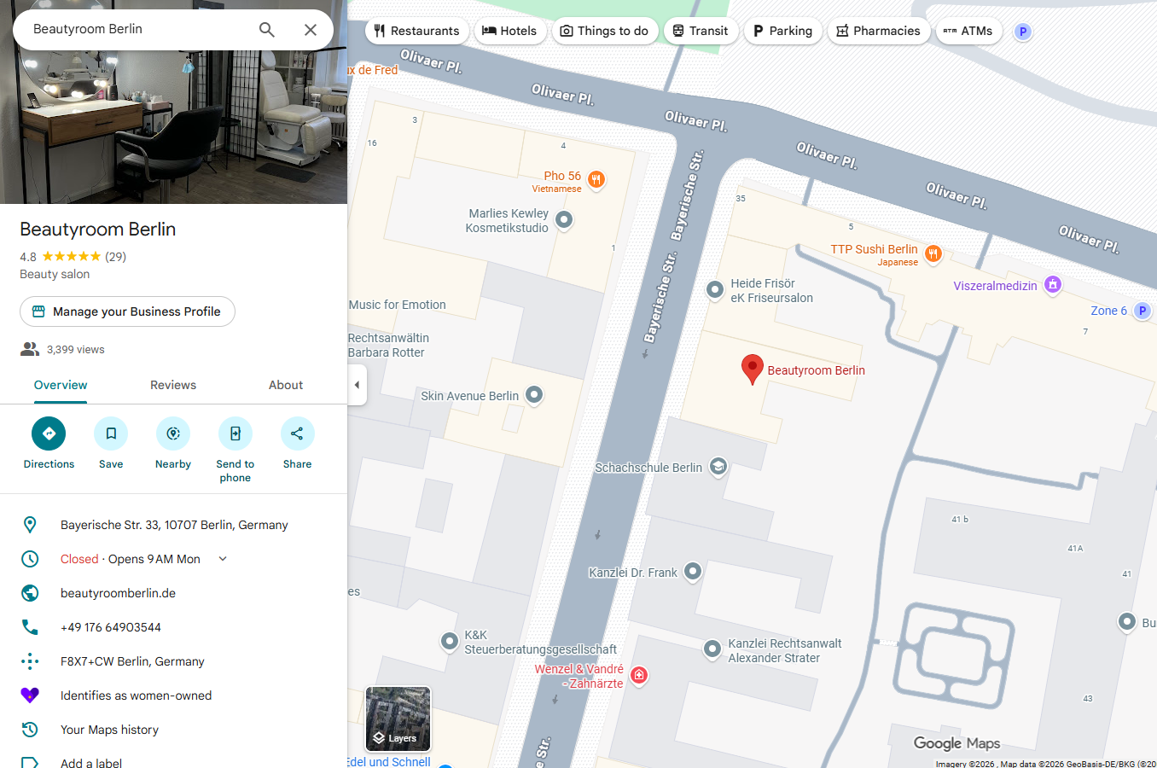Image resolution: width=1157 pixels, height=768 pixels.
Task: Expand the opening hours chevron
Action: click(223, 559)
